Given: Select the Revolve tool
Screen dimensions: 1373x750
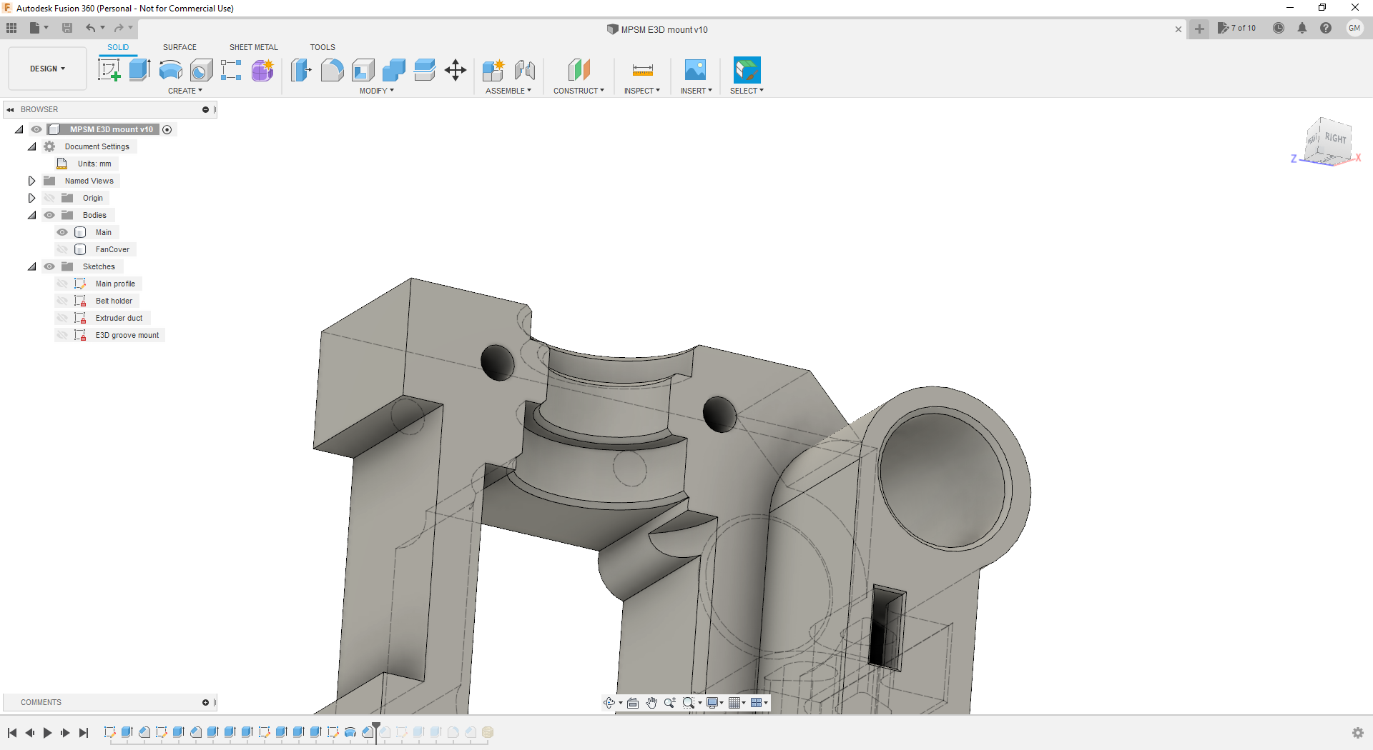Looking at the screenshot, I should tap(169, 69).
